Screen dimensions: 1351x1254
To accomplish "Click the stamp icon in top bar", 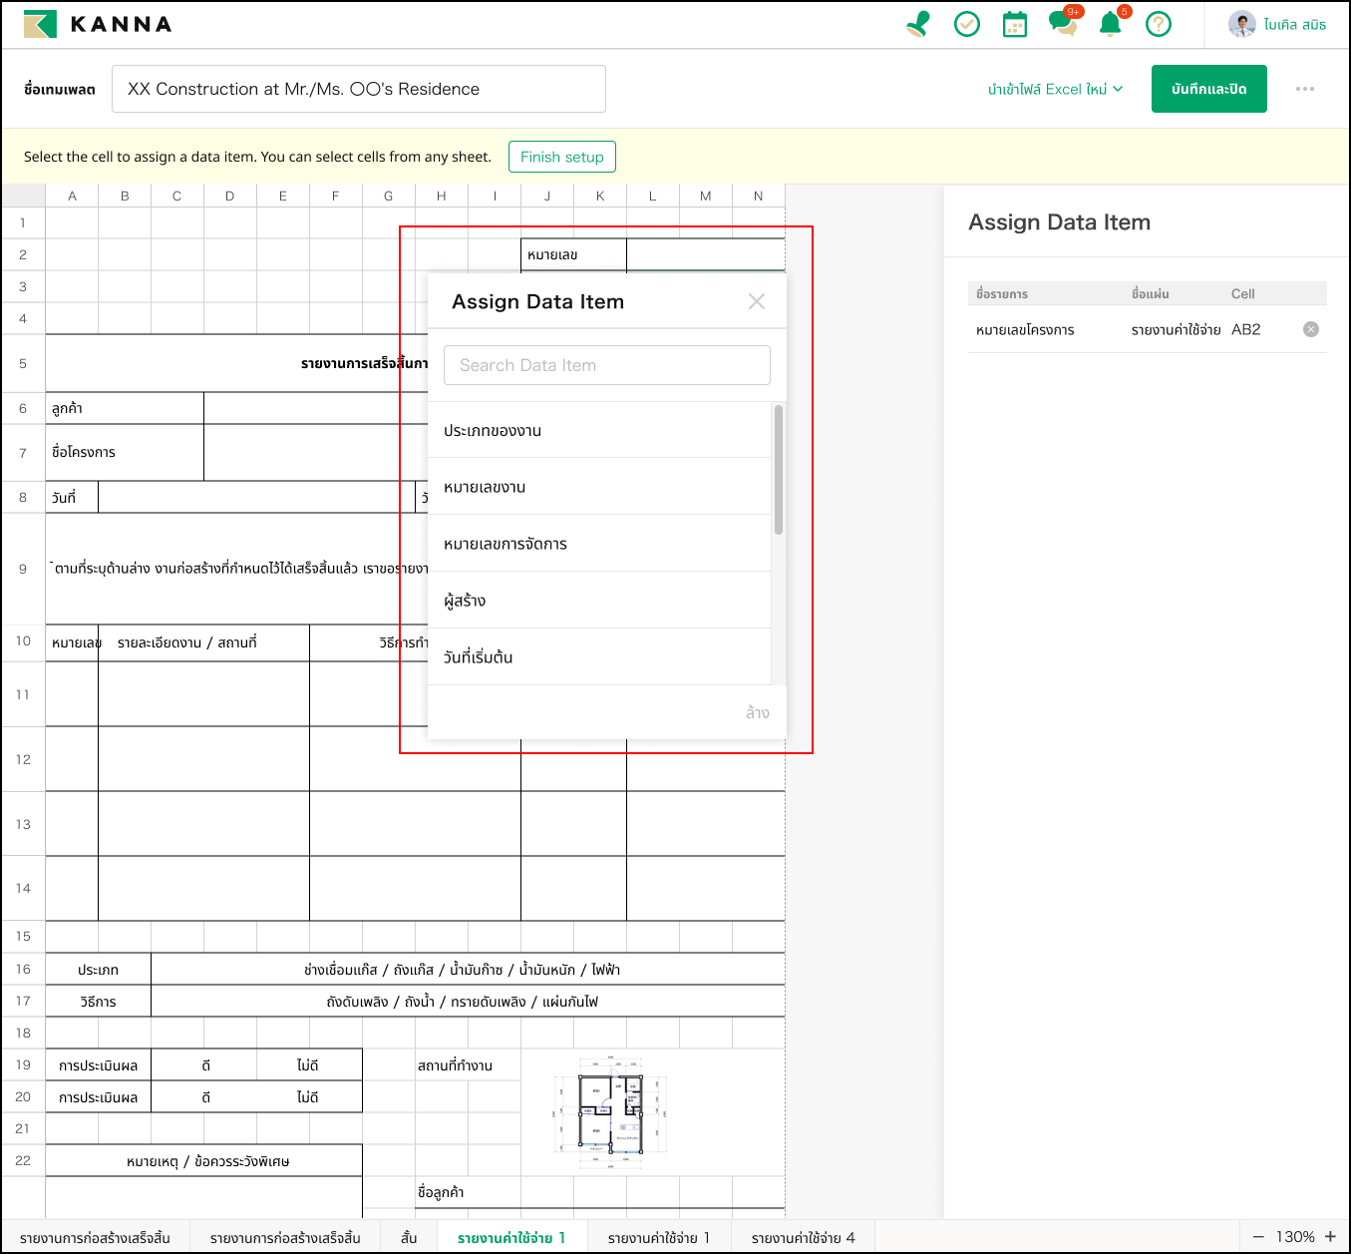I will pos(918,24).
